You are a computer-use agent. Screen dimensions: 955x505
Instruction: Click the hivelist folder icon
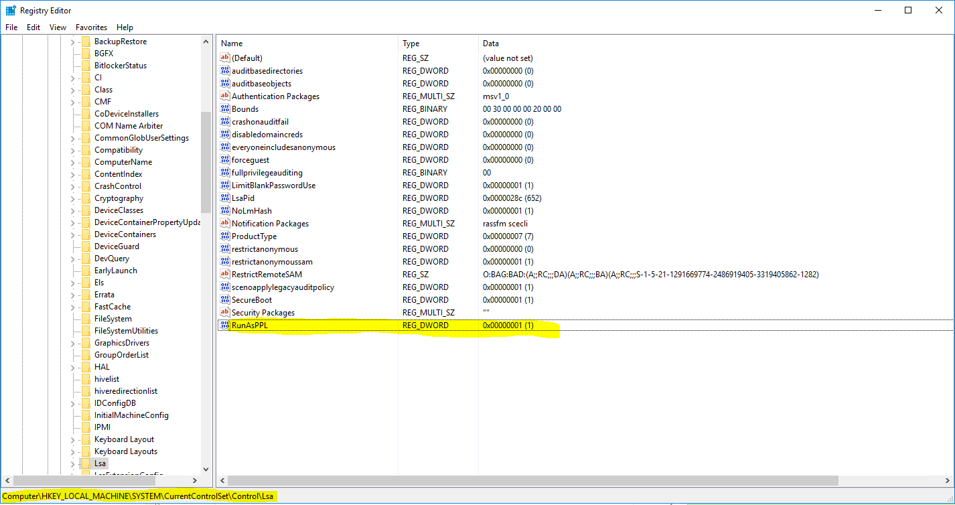pyautogui.click(x=85, y=379)
